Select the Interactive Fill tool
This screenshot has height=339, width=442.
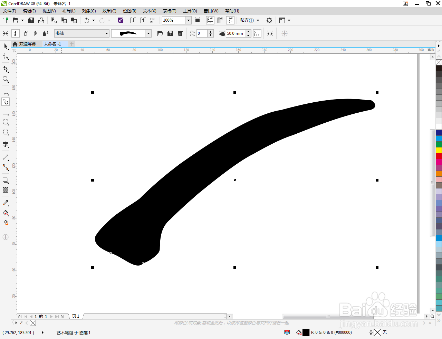6,213
